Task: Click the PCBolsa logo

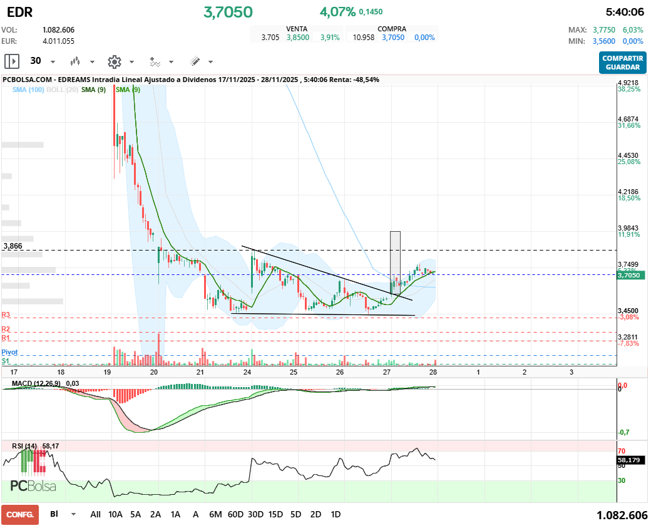Action: point(33,486)
